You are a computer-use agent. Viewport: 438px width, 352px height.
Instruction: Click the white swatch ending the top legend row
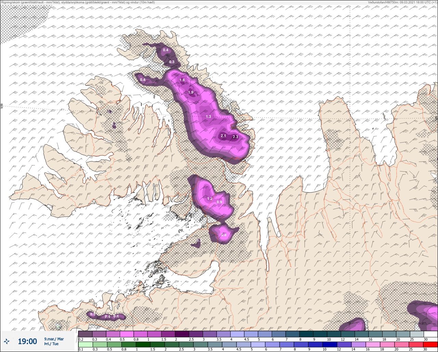(x=430, y=334)
